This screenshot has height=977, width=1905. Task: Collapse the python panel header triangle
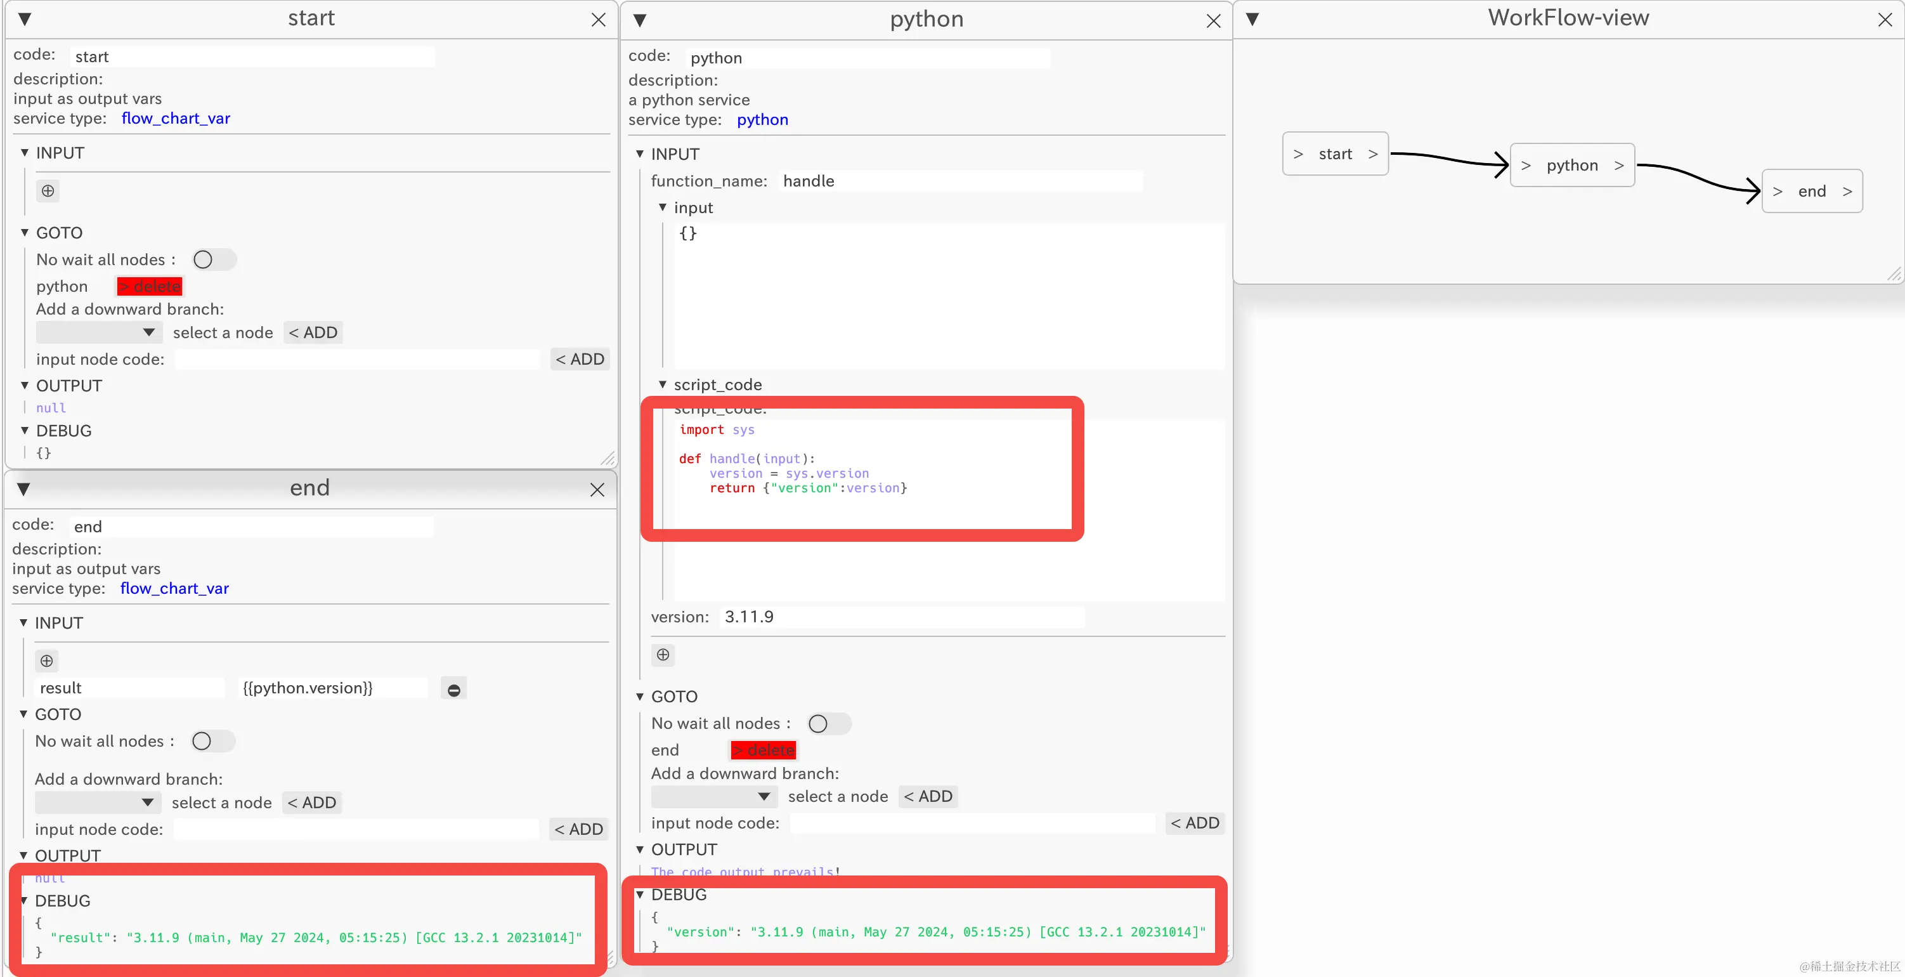click(x=640, y=20)
